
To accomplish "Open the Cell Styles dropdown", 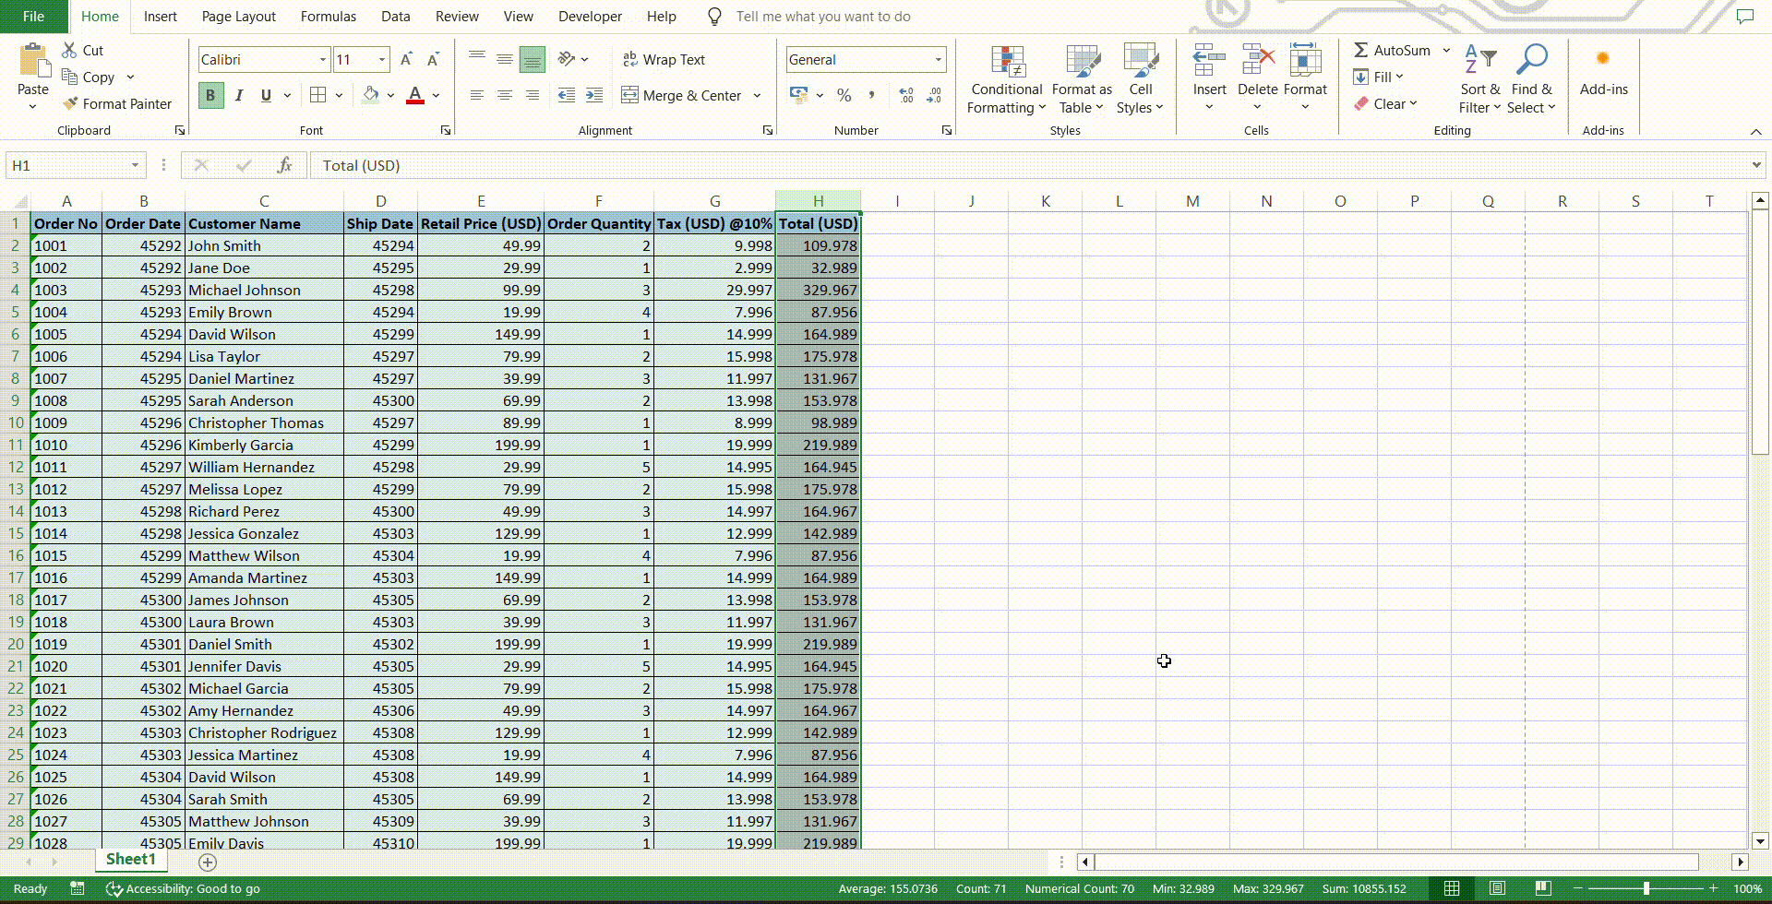I will point(1141,80).
